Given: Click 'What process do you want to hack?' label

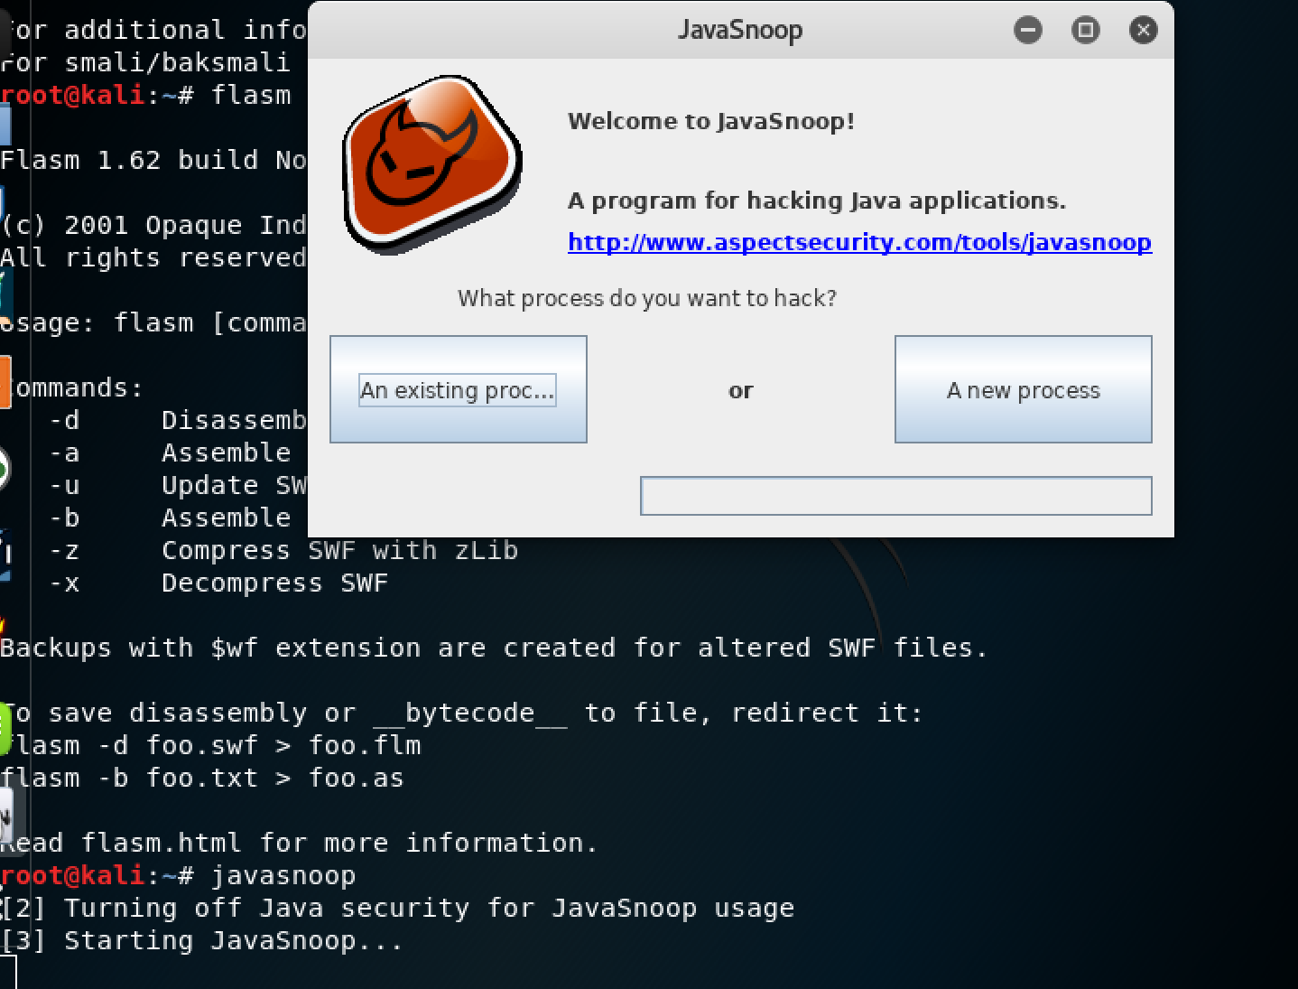Looking at the screenshot, I should (647, 298).
